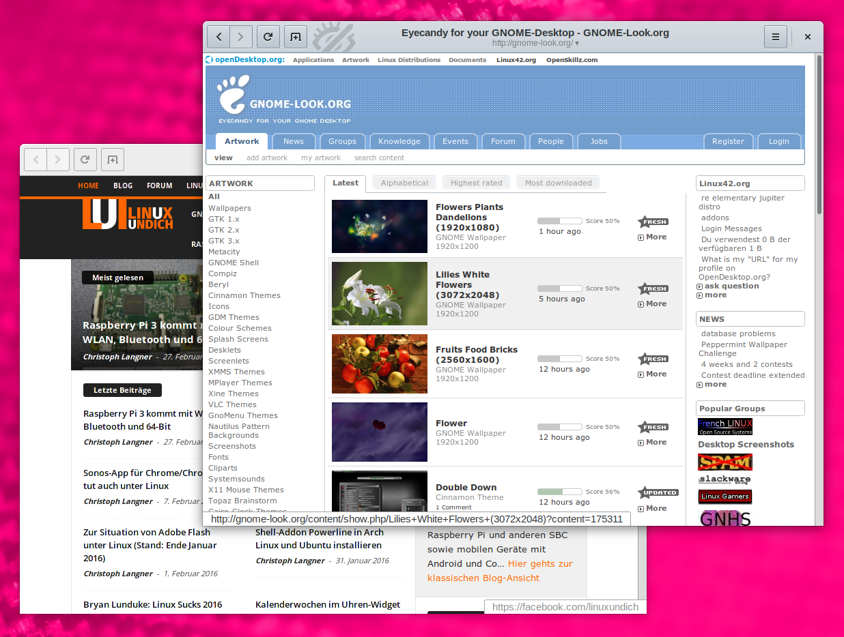The width and height of the screenshot is (844, 637).
Task: Click the SPAM group icon
Action: point(725,462)
